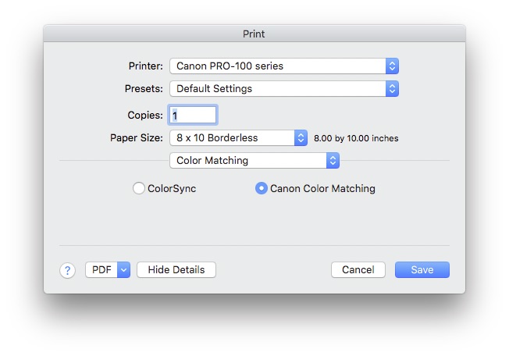509x356 pixels.
Task: Click the Paper Size blue chevron arrows
Action: pyautogui.click(x=301, y=138)
